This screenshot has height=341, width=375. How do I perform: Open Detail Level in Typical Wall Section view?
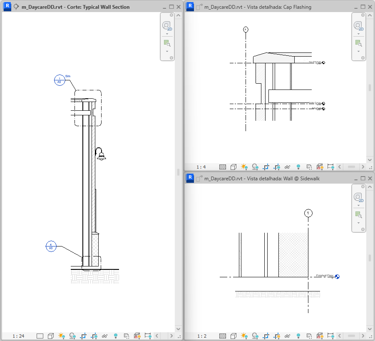coord(40,336)
